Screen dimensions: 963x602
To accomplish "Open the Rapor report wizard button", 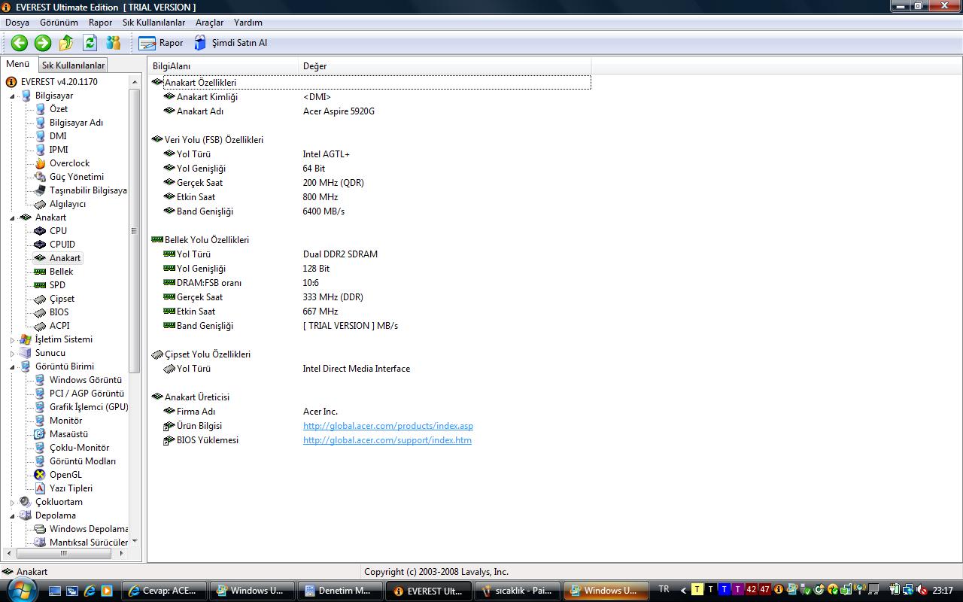I will (x=161, y=43).
